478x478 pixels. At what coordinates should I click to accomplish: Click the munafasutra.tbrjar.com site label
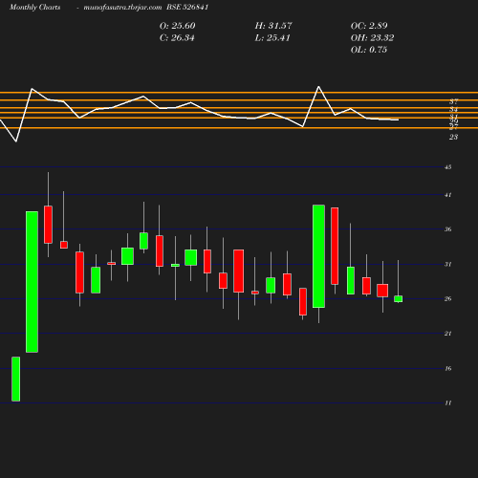[122, 8]
